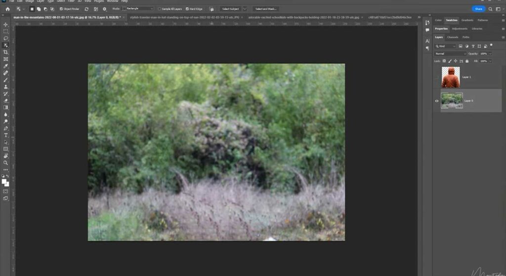Screen dimensions: 506x276
Task: Click the feedback speech bubble icon
Action: [x=211, y=9]
